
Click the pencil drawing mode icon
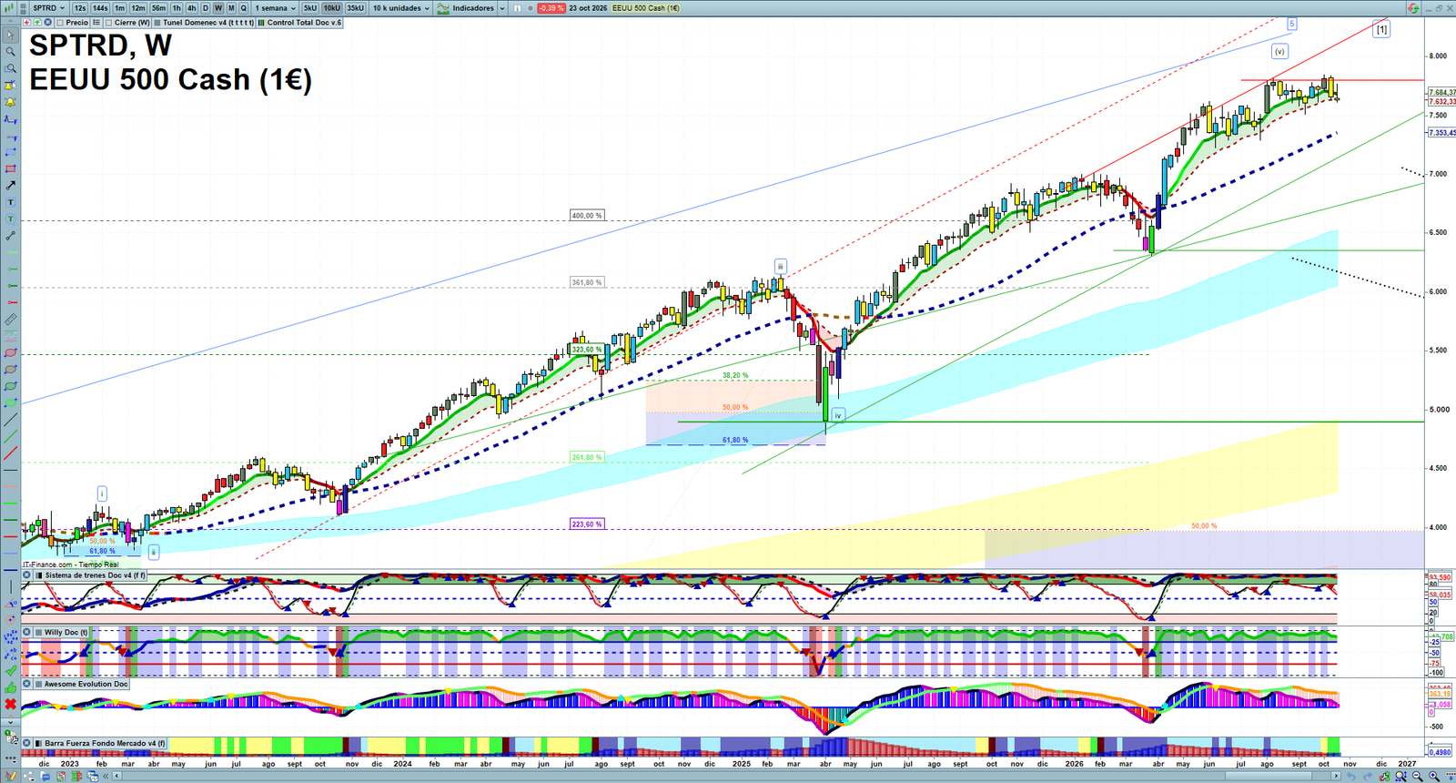pos(10,776)
